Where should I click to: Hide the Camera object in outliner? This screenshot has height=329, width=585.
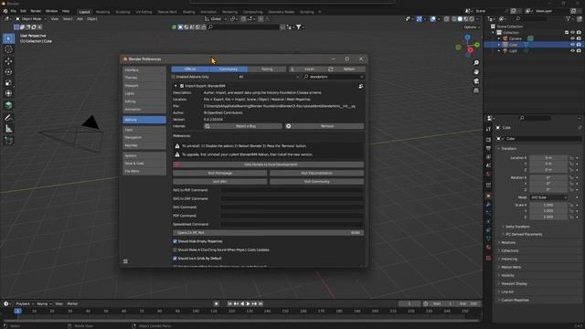point(573,38)
